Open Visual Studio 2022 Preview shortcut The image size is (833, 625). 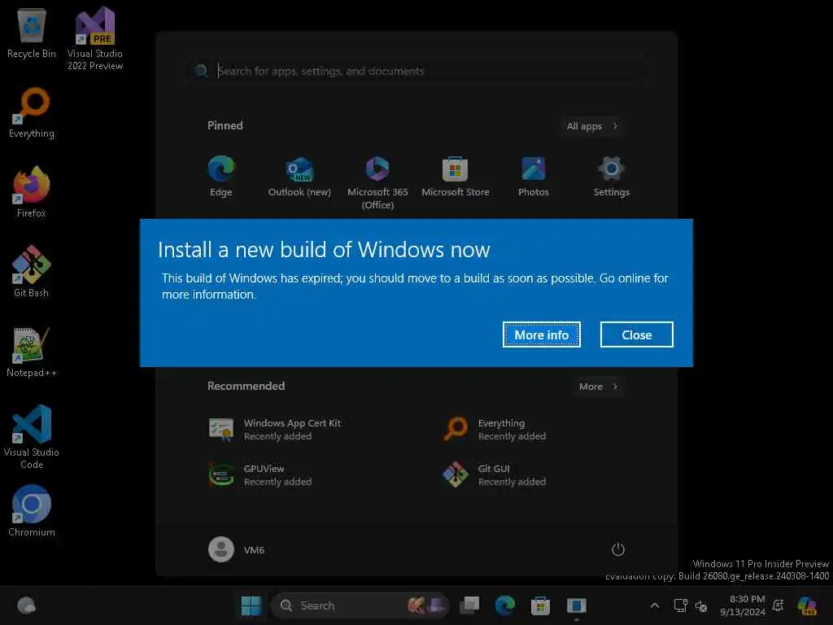pos(95,39)
